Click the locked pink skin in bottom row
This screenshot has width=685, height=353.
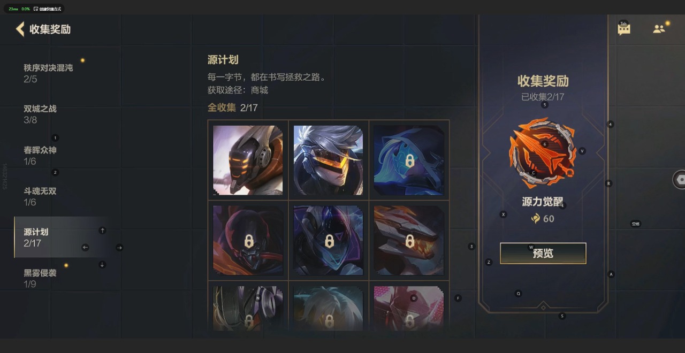point(409,308)
